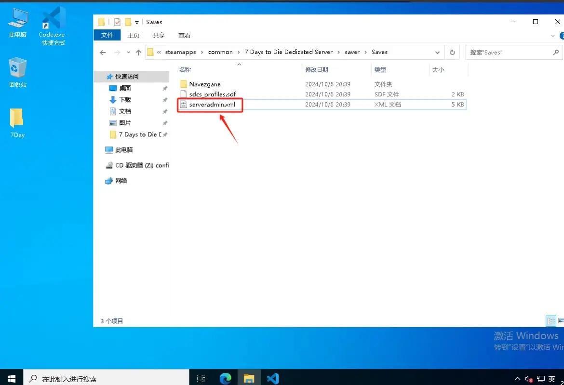Image resolution: width=564 pixels, height=385 pixels.
Task: Click properties icon in quick access toolbar
Action: [117, 22]
